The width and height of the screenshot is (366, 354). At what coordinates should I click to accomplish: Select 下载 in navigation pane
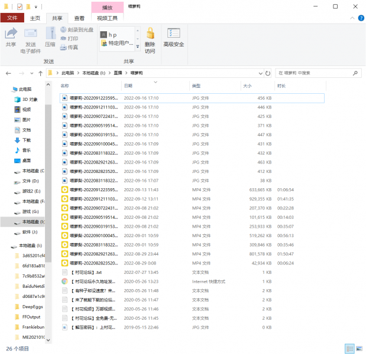tap(27, 140)
